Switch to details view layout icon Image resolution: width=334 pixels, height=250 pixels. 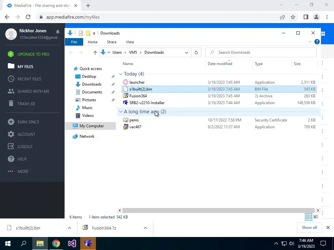(x=309, y=217)
